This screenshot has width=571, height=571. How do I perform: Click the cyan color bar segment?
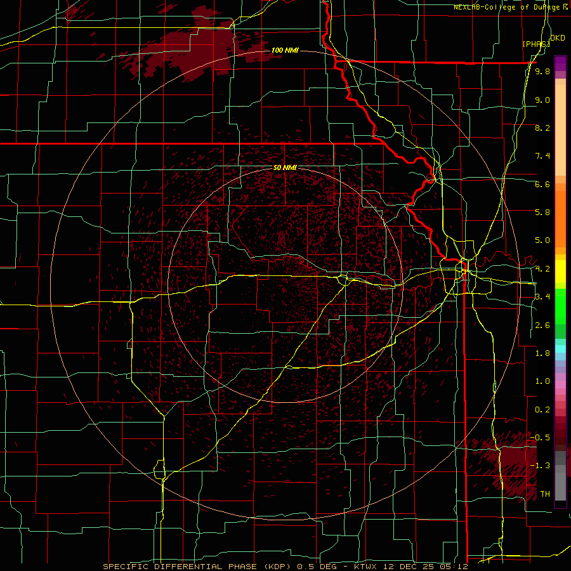560,349
